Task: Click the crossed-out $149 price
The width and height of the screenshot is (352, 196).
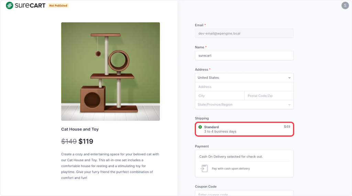Action: pos(69,141)
